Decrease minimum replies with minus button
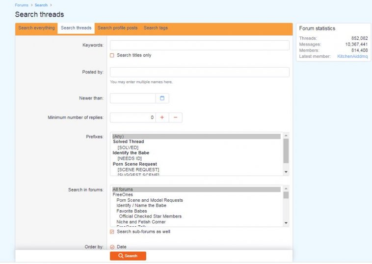Viewport: 372px width, 264px height. (176, 118)
